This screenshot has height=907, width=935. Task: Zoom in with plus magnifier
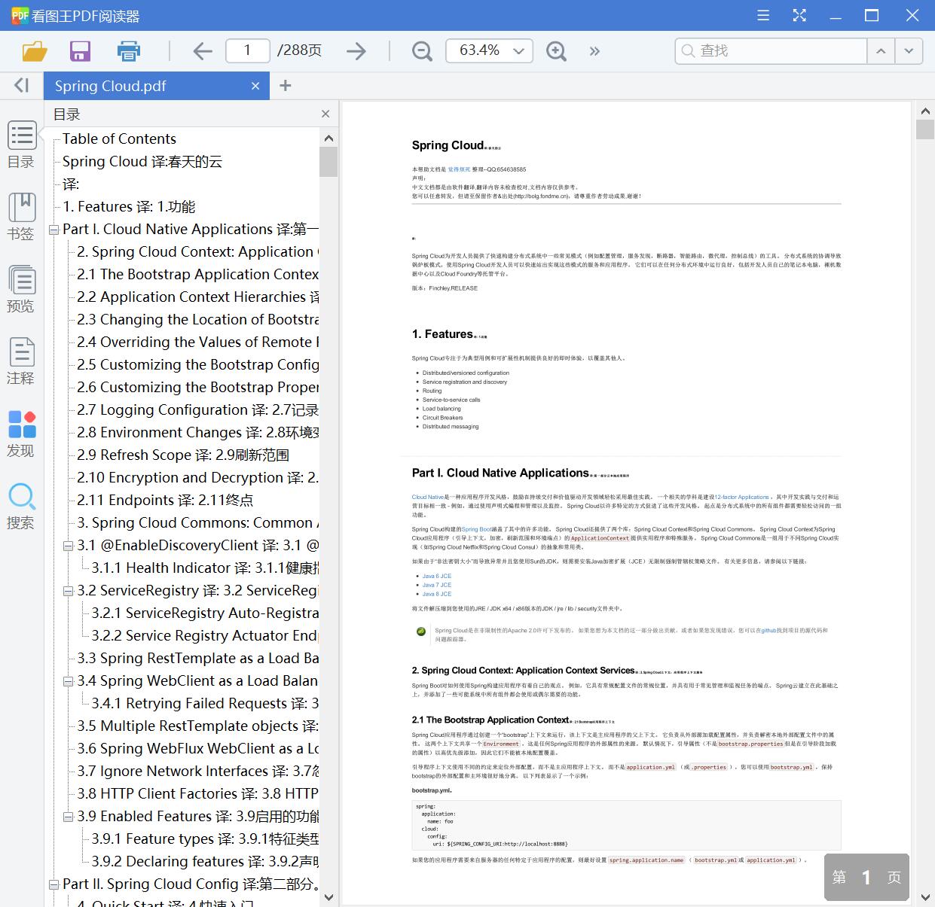pos(556,50)
